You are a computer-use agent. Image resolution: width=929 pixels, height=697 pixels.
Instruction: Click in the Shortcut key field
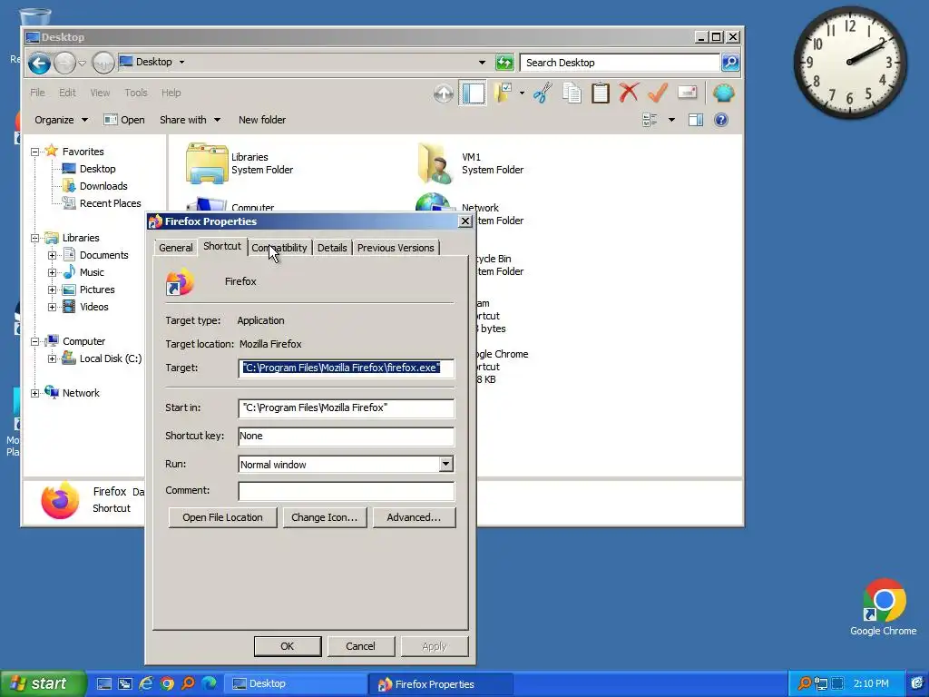346,437
